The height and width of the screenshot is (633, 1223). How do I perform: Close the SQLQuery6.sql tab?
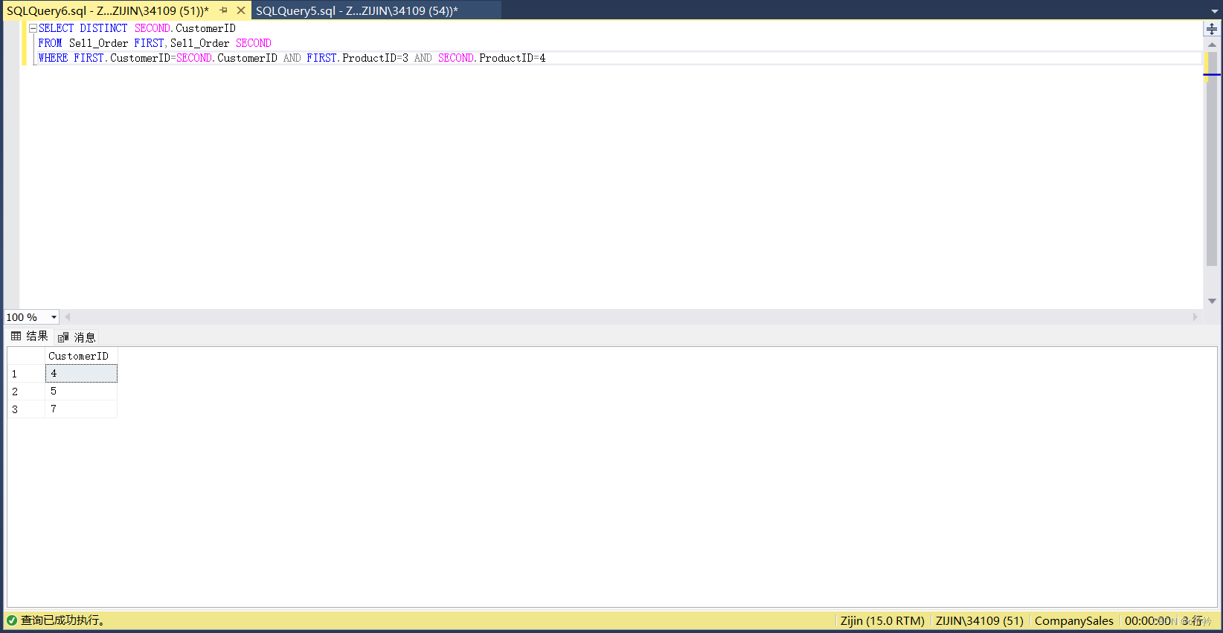pyautogui.click(x=241, y=10)
